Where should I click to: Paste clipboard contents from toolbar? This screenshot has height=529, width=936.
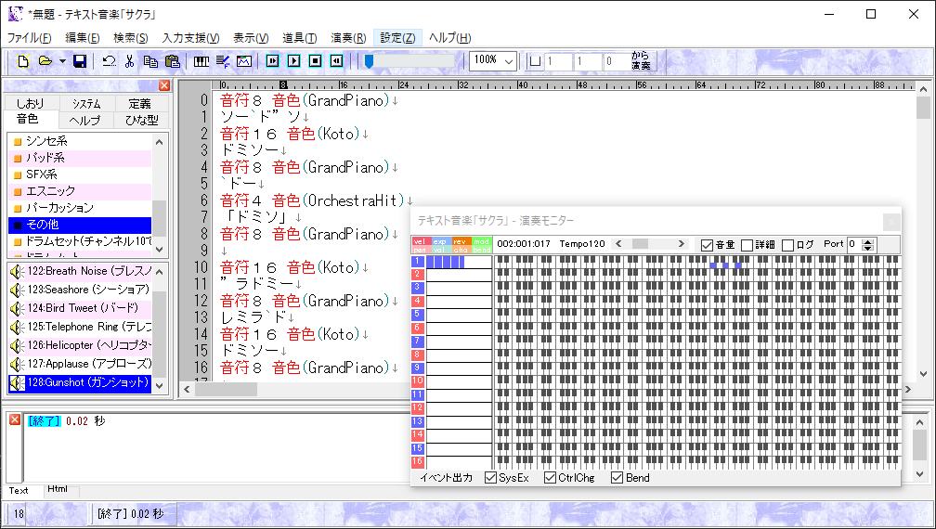coord(173,61)
